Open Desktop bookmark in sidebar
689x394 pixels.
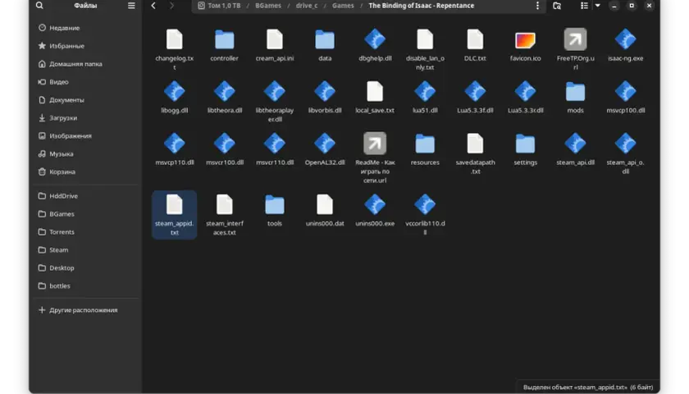click(x=85, y=268)
